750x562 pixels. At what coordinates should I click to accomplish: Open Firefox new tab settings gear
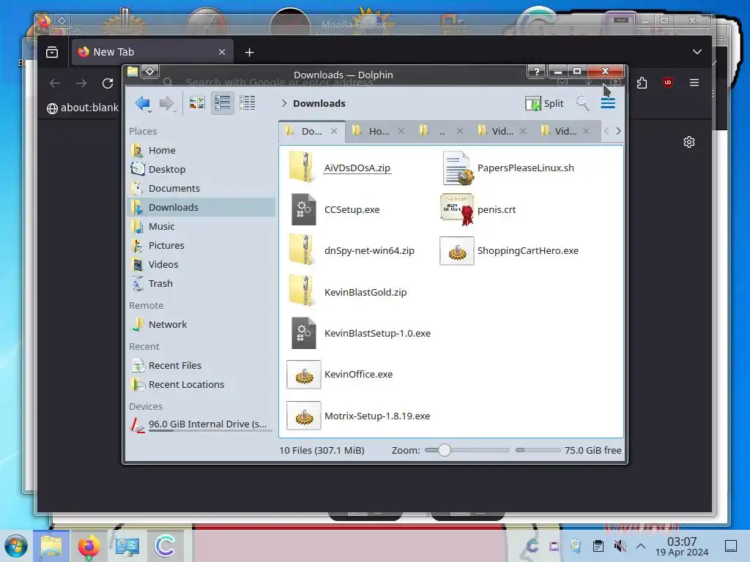tap(688, 142)
